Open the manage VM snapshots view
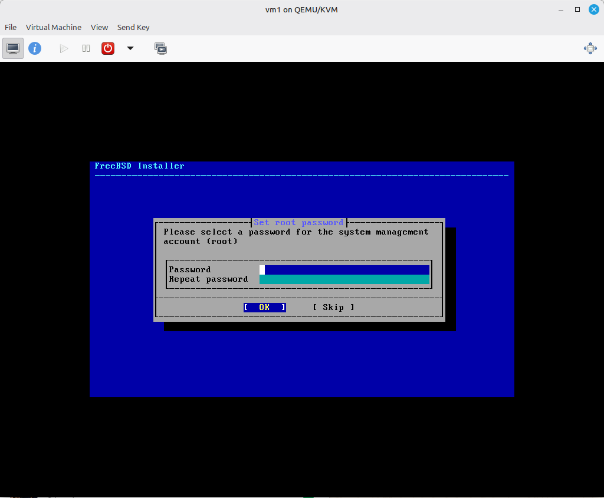The height and width of the screenshot is (498, 604). click(160, 48)
